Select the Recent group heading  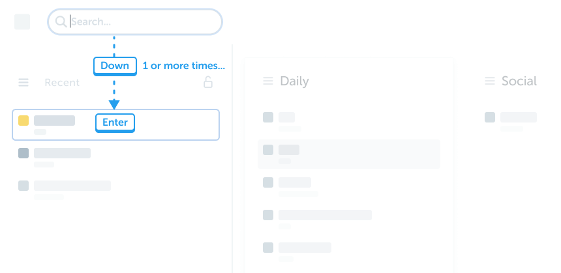[x=62, y=83]
